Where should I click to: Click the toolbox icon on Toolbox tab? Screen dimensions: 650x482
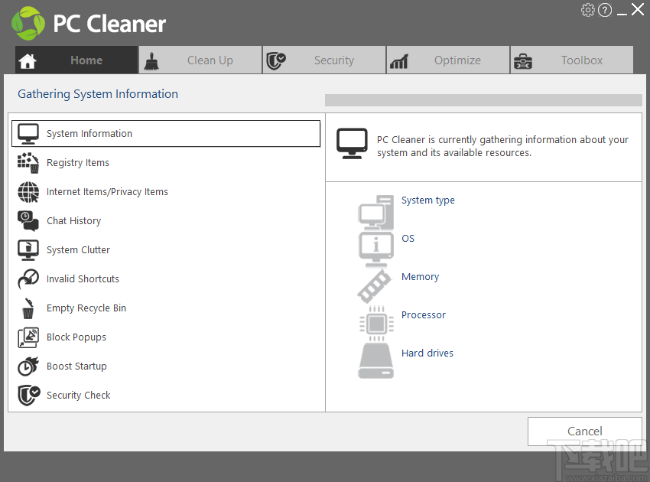(523, 61)
